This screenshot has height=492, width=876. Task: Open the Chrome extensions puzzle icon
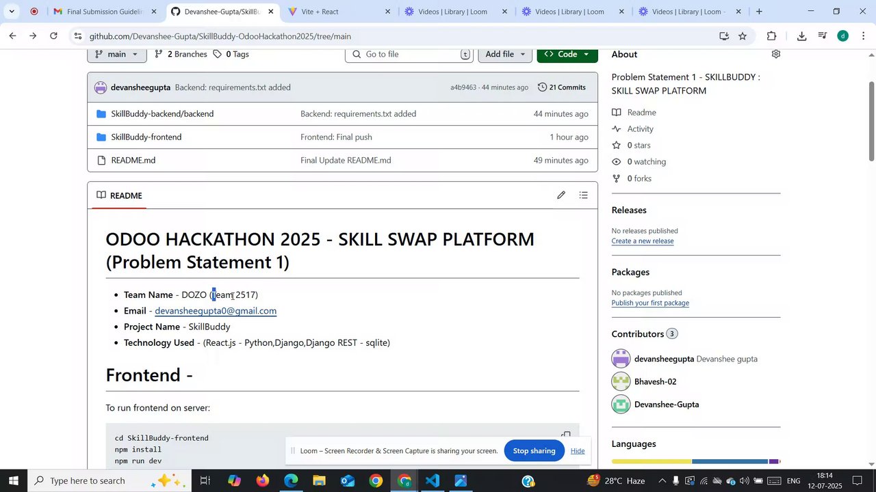pyautogui.click(x=772, y=36)
